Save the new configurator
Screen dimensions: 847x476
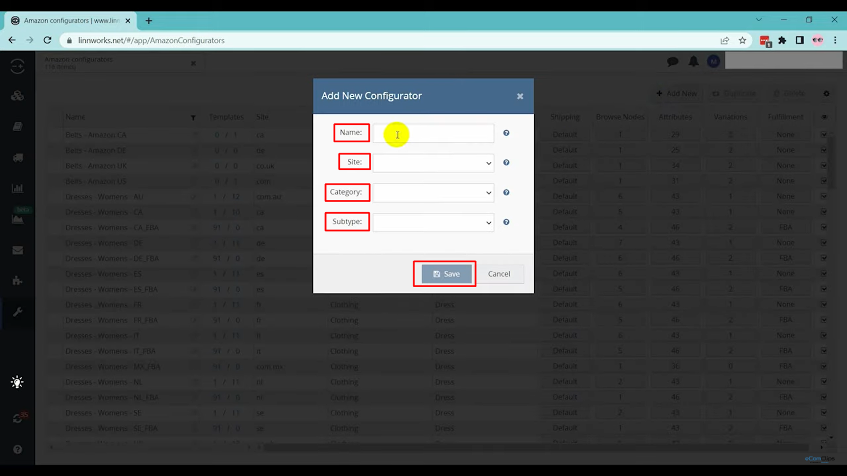tap(446, 274)
